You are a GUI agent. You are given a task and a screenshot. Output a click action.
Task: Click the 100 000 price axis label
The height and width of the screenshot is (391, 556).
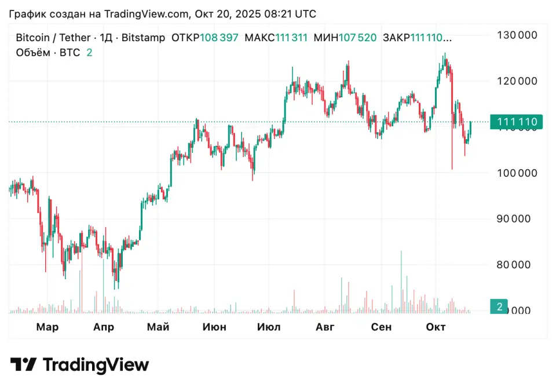pyautogui.click(x=517, y=173)
